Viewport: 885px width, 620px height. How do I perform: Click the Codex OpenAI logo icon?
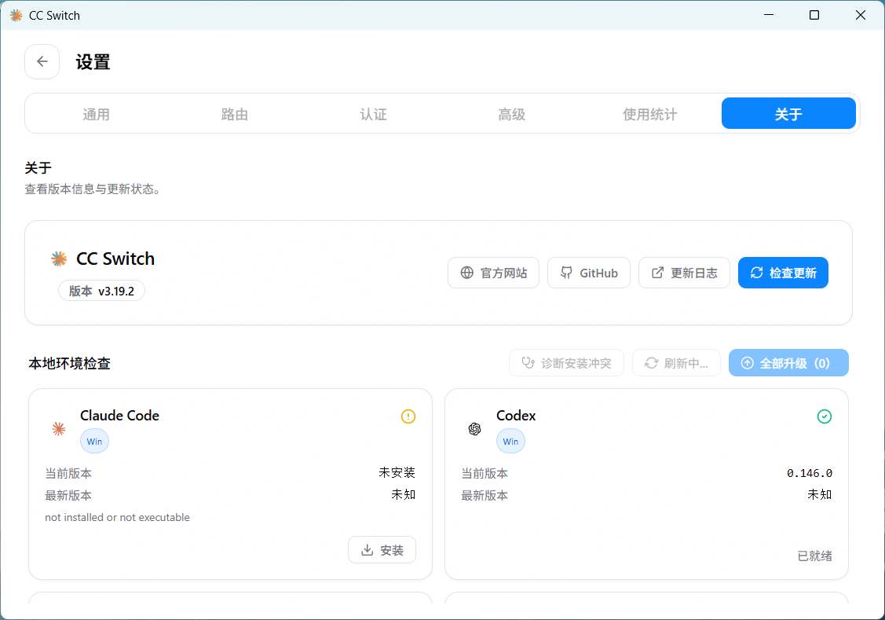[474, 429]
